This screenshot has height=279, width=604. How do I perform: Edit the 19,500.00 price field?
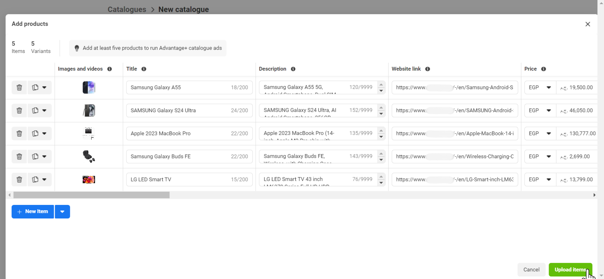tap(577, 88)
